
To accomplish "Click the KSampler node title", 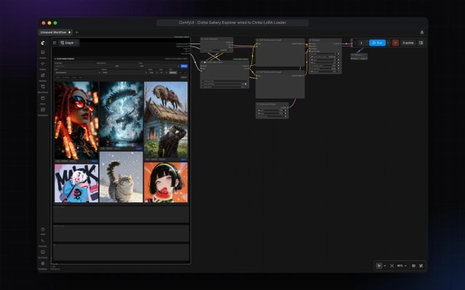I will [316, 40].
